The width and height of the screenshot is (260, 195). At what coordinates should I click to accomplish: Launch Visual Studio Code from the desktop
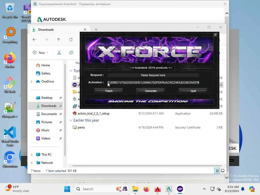point(10,136)
